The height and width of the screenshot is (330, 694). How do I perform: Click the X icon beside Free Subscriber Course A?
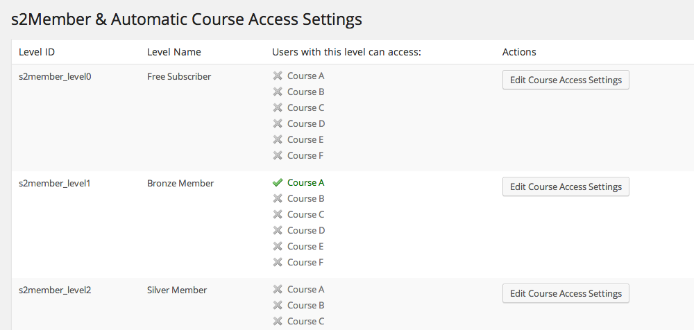point(278,76)
